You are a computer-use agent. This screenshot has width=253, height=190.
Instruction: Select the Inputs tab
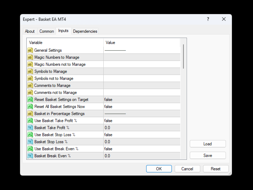[63, 31]
